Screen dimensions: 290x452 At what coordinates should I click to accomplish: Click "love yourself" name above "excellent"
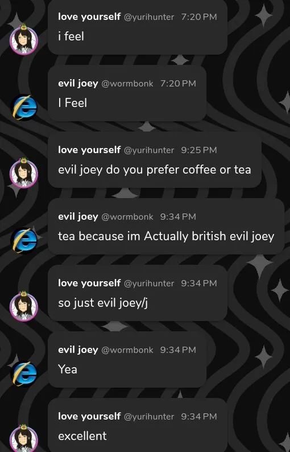(89, 416)
